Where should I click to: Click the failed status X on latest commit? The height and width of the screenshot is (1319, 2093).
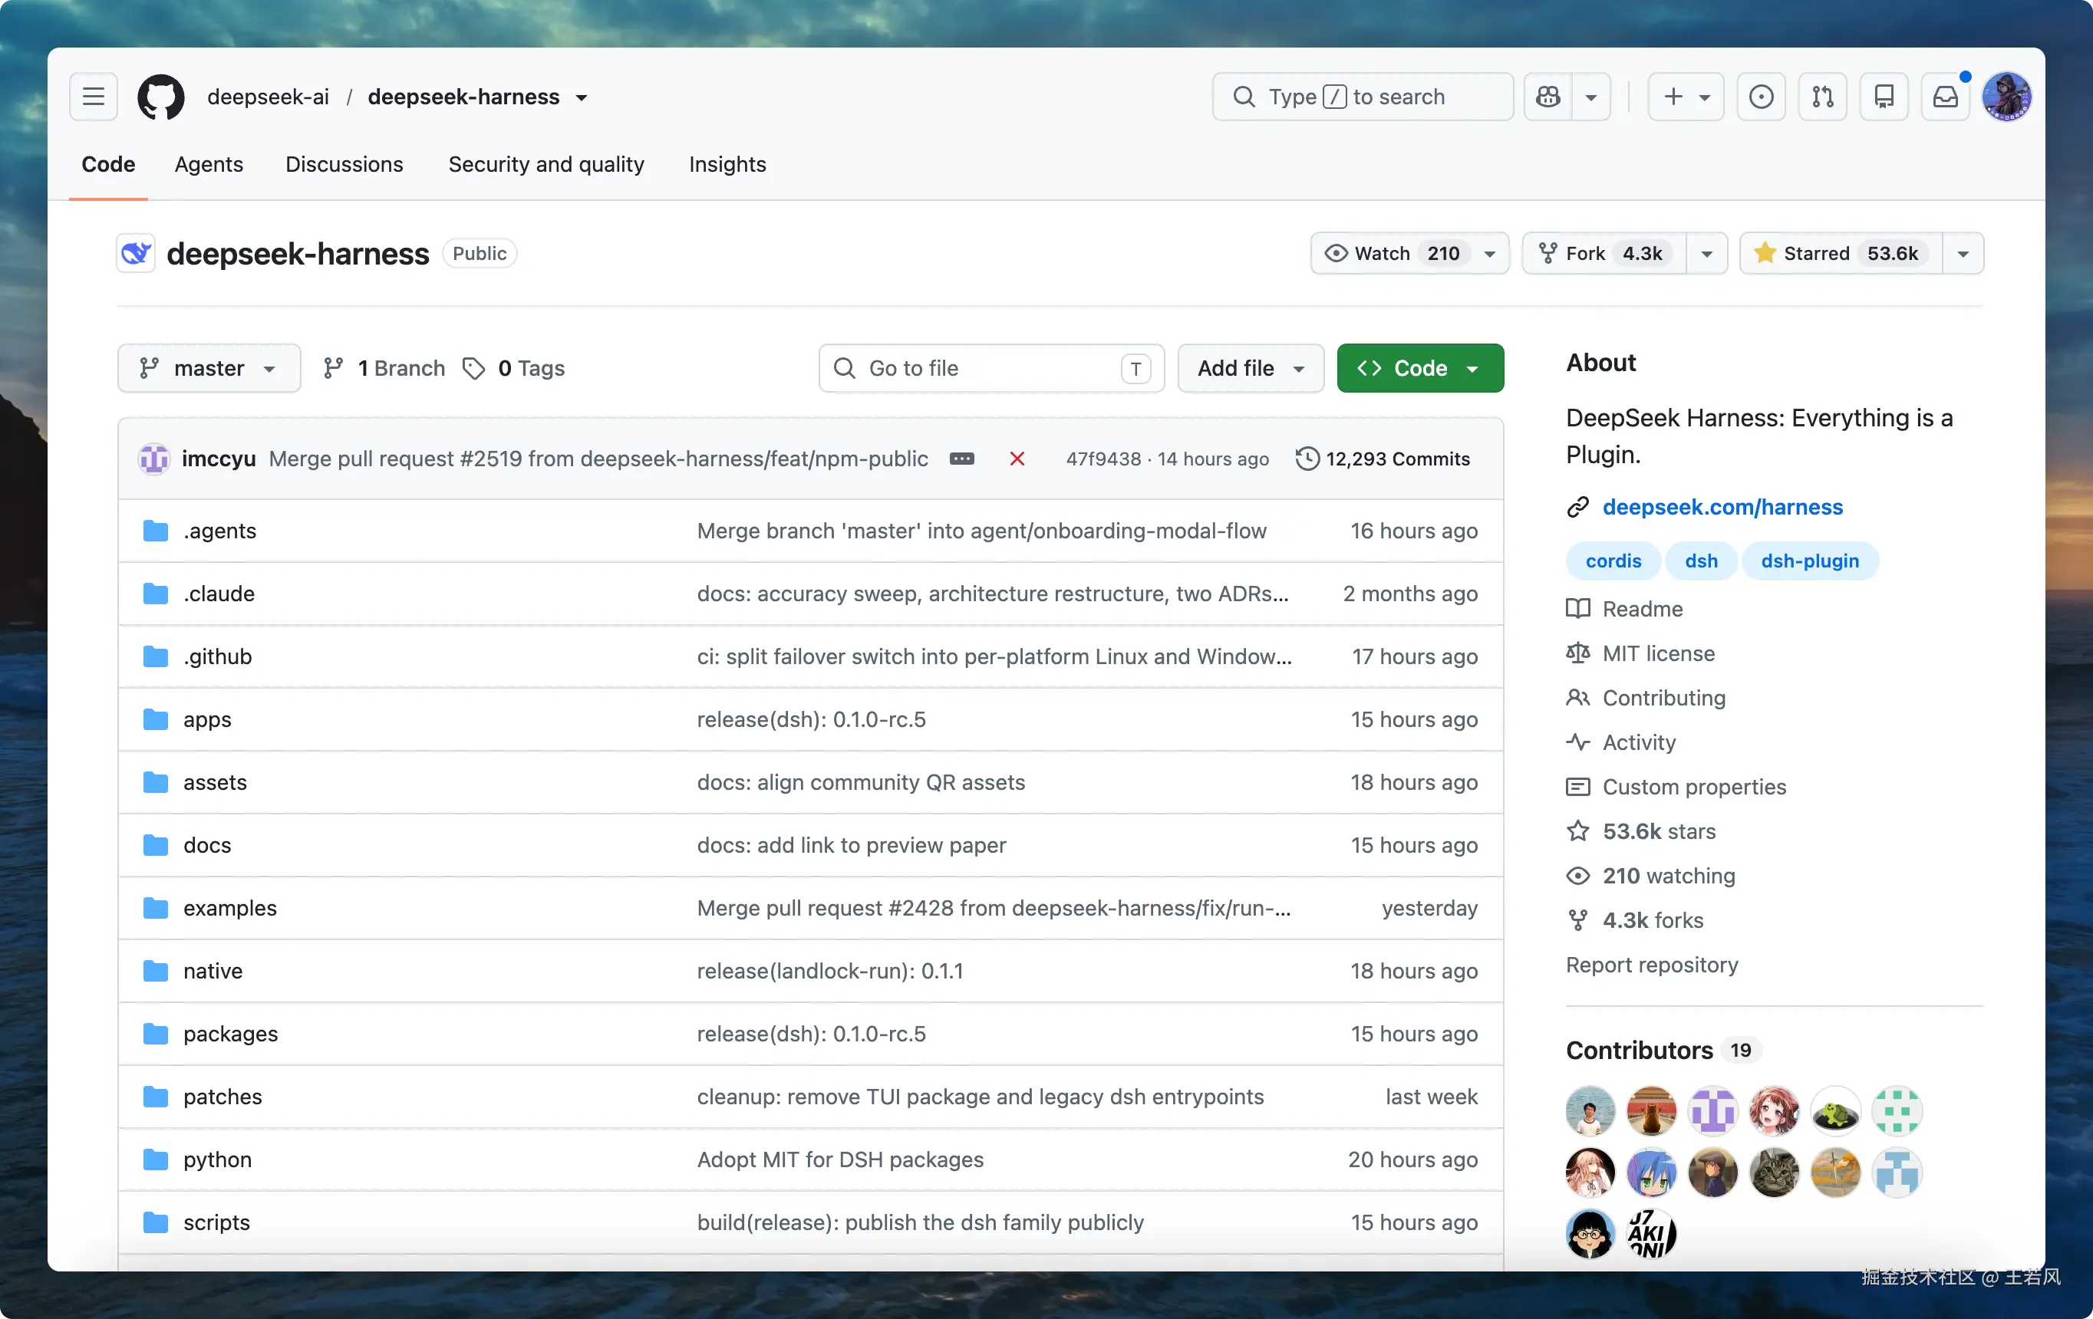coord(1017,459)
